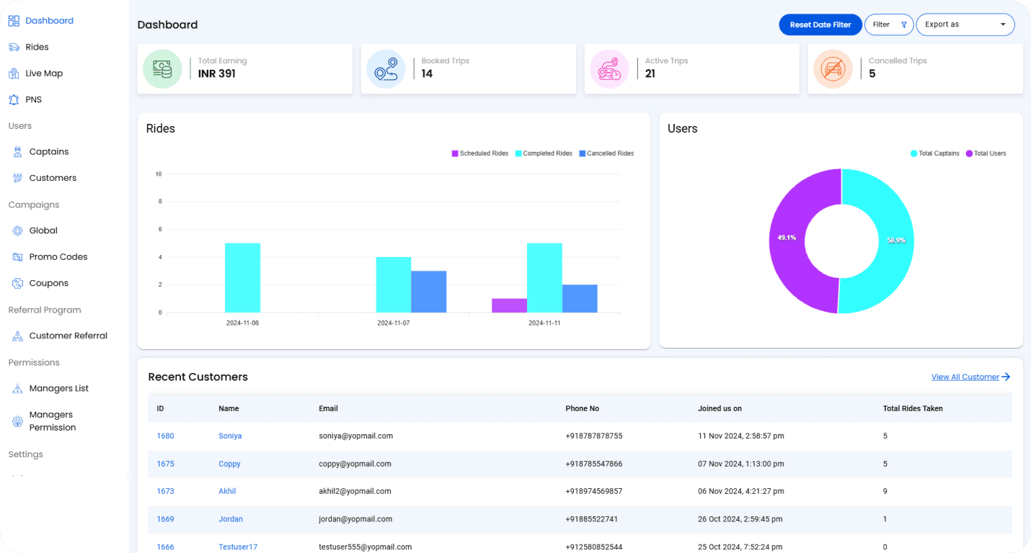Toggle Completed Rides legend series
The height and width of the screenshot is (553, 1031).
pos(543,153)
